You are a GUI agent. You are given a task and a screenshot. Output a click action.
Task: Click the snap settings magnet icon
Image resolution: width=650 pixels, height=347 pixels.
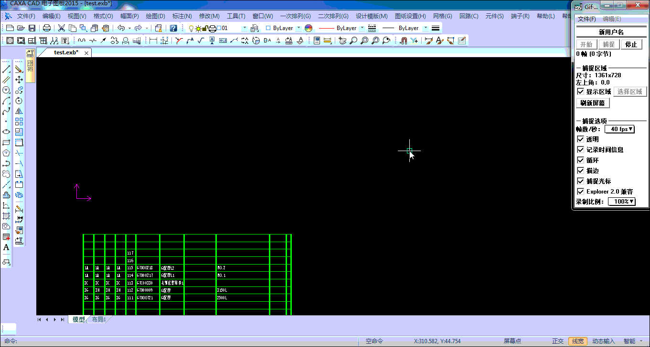[403, 41]
